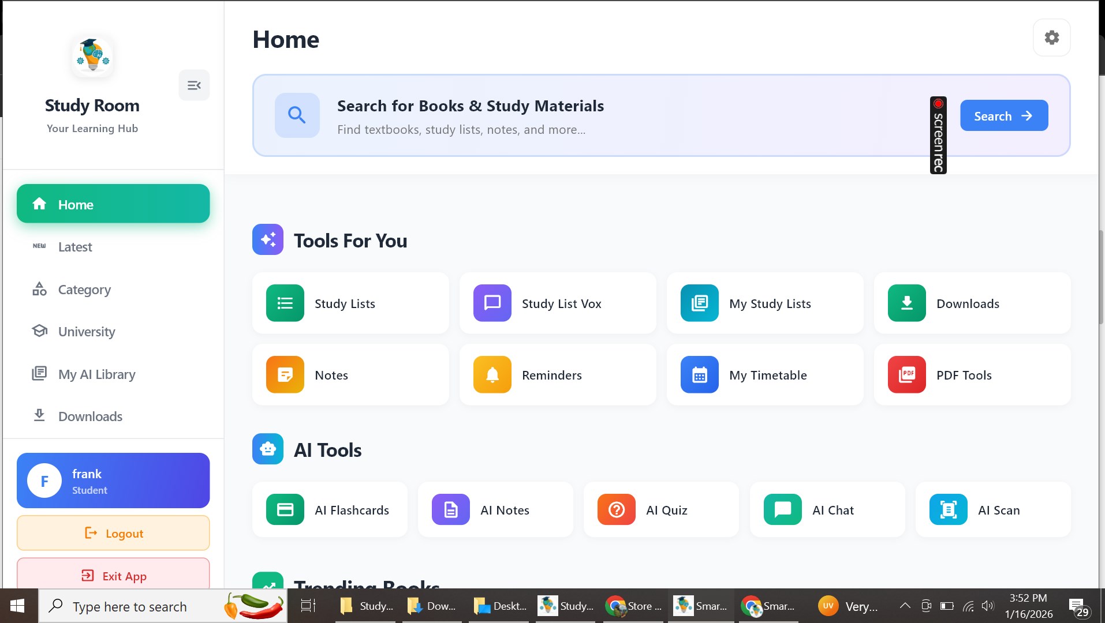Open the Study Lists tool card
1105x623 pixels.
click(x=350, y=303)
